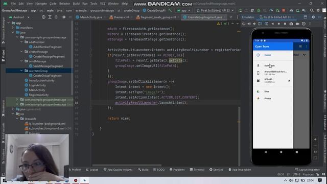Collapse the drawable folder
Viewport: 327px width, 184px height.
(x=17, y=119)
